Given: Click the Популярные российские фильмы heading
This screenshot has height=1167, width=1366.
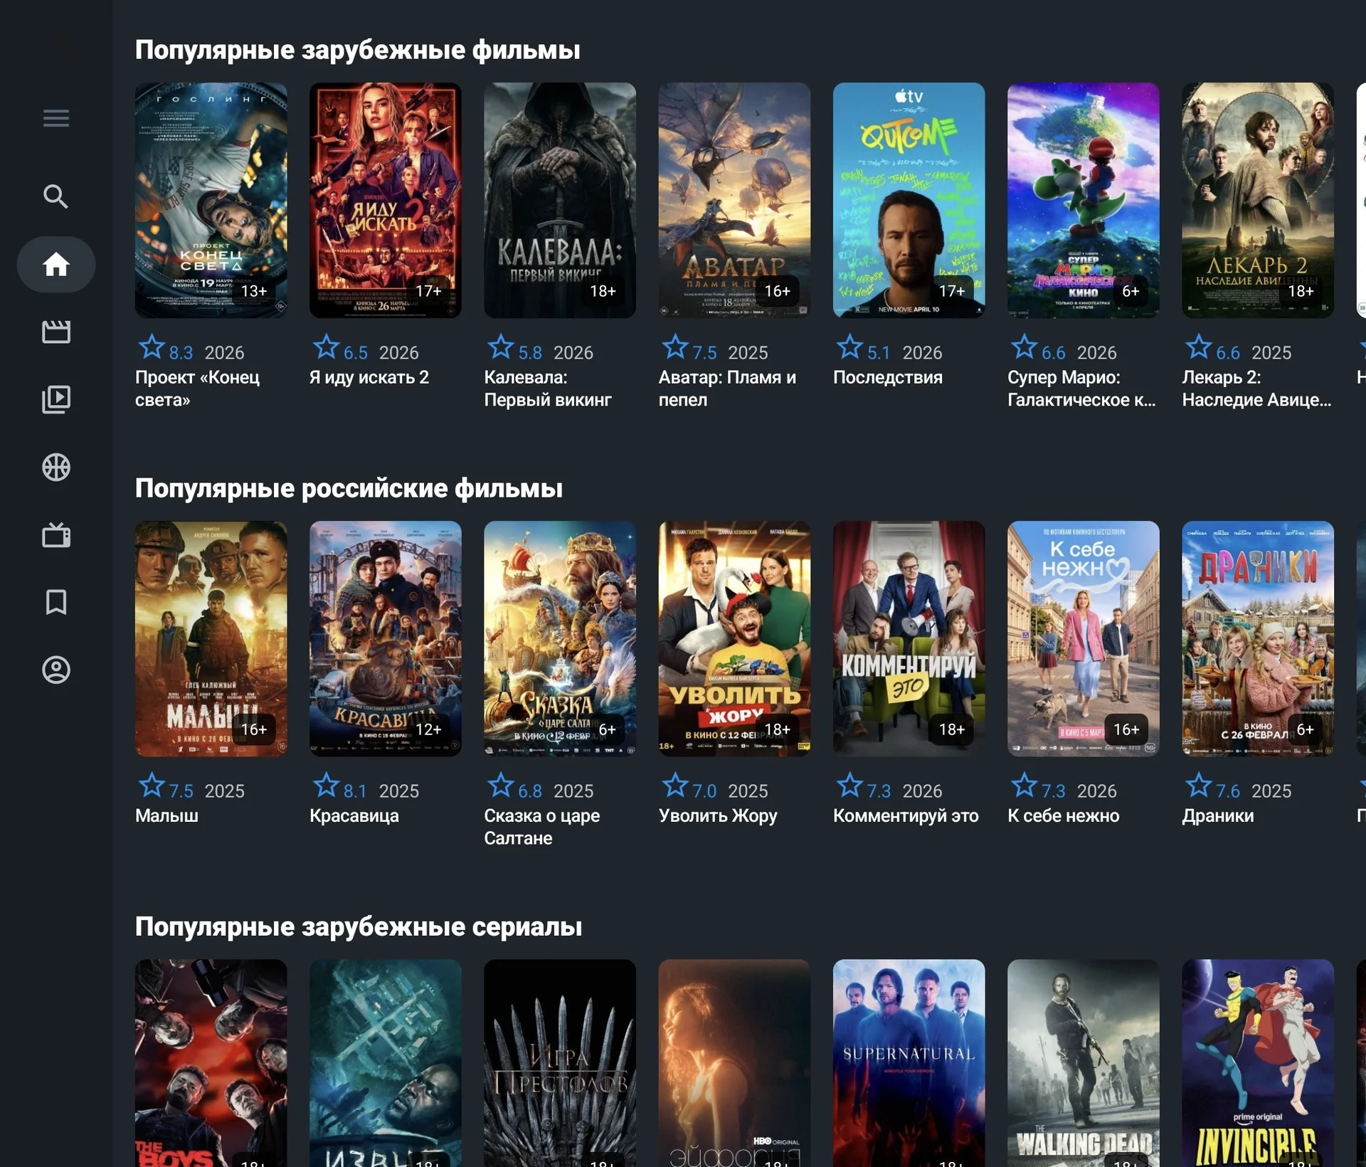Looking at the screenshot, I should [349, 489].
